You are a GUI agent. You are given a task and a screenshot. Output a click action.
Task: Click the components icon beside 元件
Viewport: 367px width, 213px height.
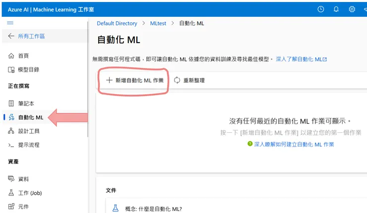pyautogui.click(x=11, y=207)
